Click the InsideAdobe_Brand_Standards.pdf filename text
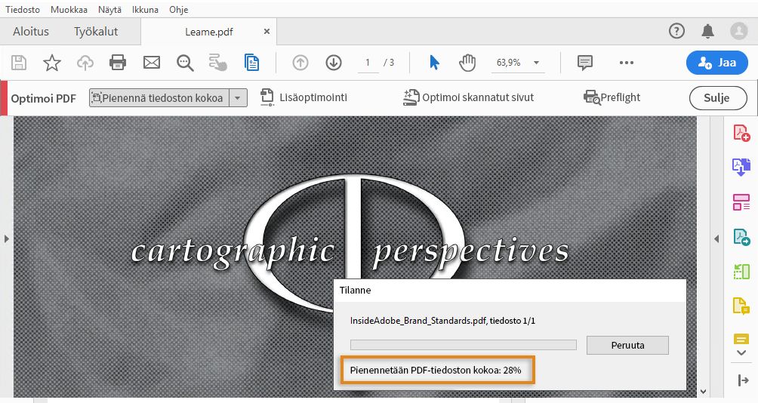 click(x=418, y=321)
